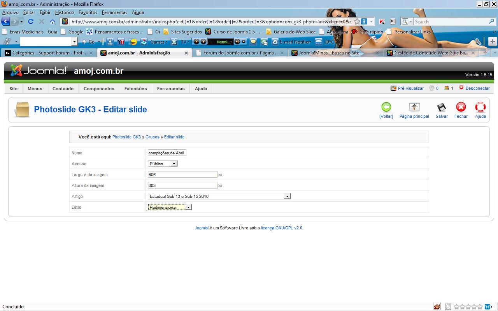Click the chat bubble toolbar icon

tap(253, 42)
